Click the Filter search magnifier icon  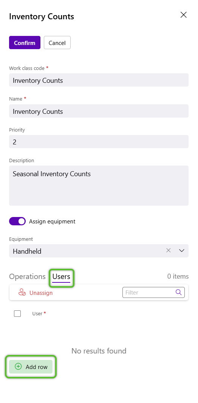click(178, 292)
